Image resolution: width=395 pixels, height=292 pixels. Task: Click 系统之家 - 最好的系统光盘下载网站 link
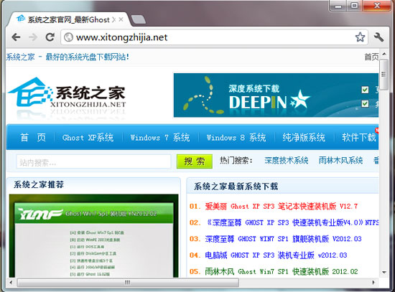[68, 57]
